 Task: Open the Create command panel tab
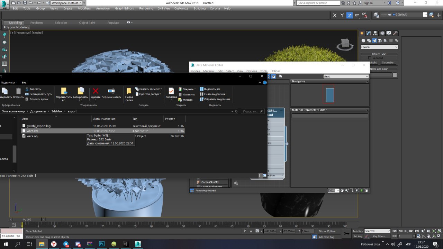362,33
